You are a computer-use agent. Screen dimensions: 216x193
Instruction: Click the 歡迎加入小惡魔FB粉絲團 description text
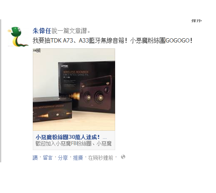74,143
